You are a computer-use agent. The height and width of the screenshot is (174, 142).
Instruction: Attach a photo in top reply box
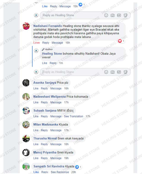tap(113, 15)
